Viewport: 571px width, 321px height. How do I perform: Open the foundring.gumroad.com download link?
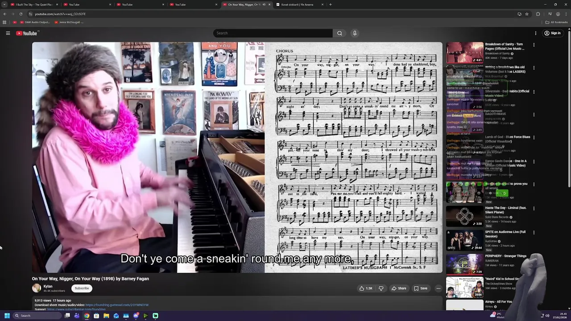tap(117, 305)
